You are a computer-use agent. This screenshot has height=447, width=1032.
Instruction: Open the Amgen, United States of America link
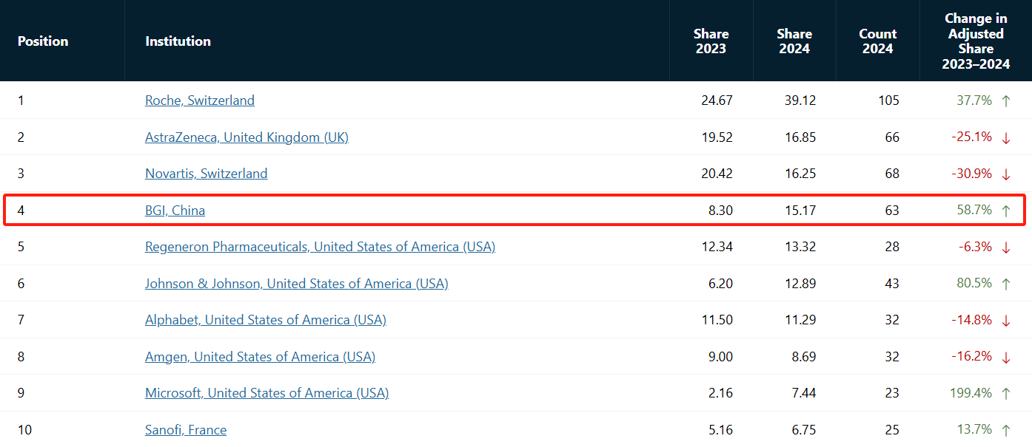tap(260, 357)
